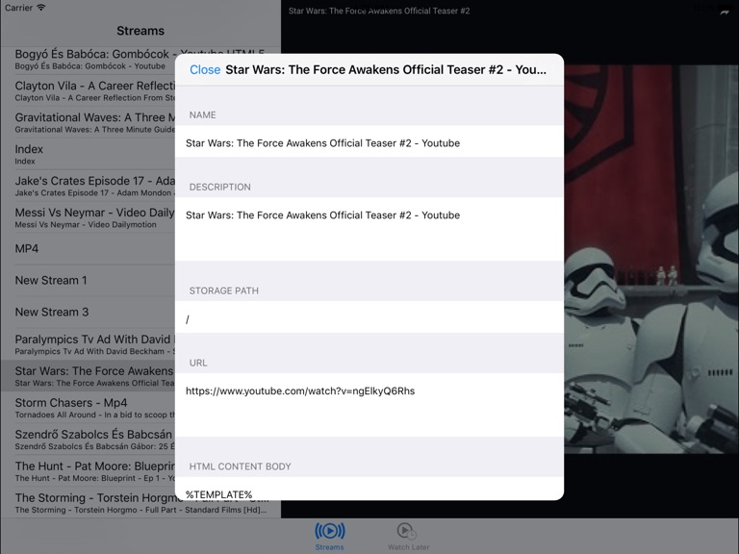Select Clayton Vila stream row
This screenshot has width=739, height=554.
point(88,91)
